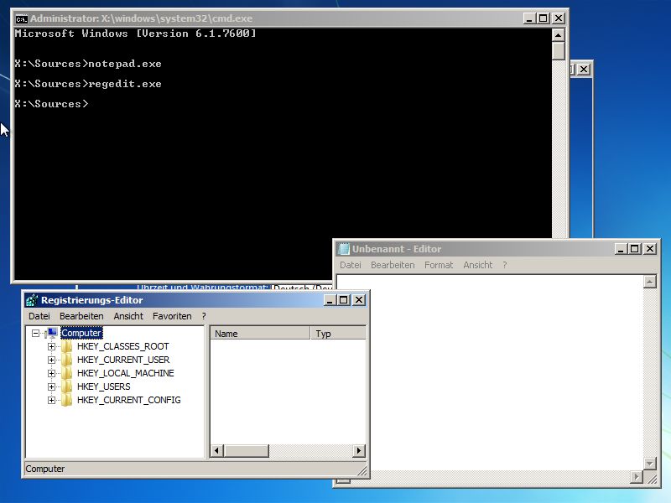Select the HKEY_CURRENT_CONFIG folder icon
The width and height of the screenshot is (671, 503).
65,400
